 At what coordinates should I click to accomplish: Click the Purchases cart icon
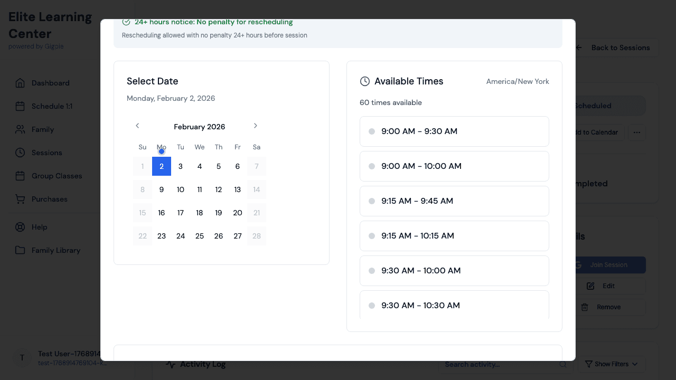coord(20,199)
